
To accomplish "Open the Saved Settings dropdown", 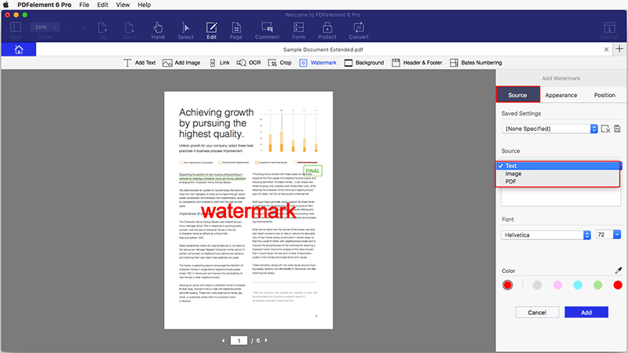I will [549, 129].
